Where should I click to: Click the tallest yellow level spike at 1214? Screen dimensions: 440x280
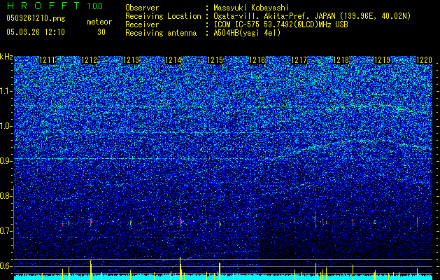tap(180, 268)
